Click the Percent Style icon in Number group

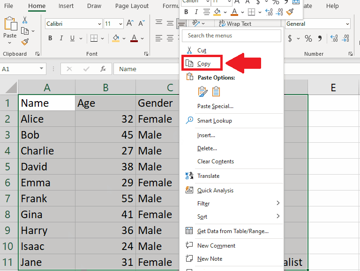click(x=308, y=38)
